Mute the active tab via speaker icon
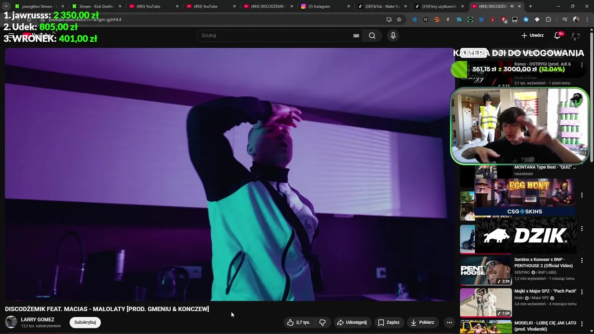This screenshot has height=334, width=594. coord(512,6)
